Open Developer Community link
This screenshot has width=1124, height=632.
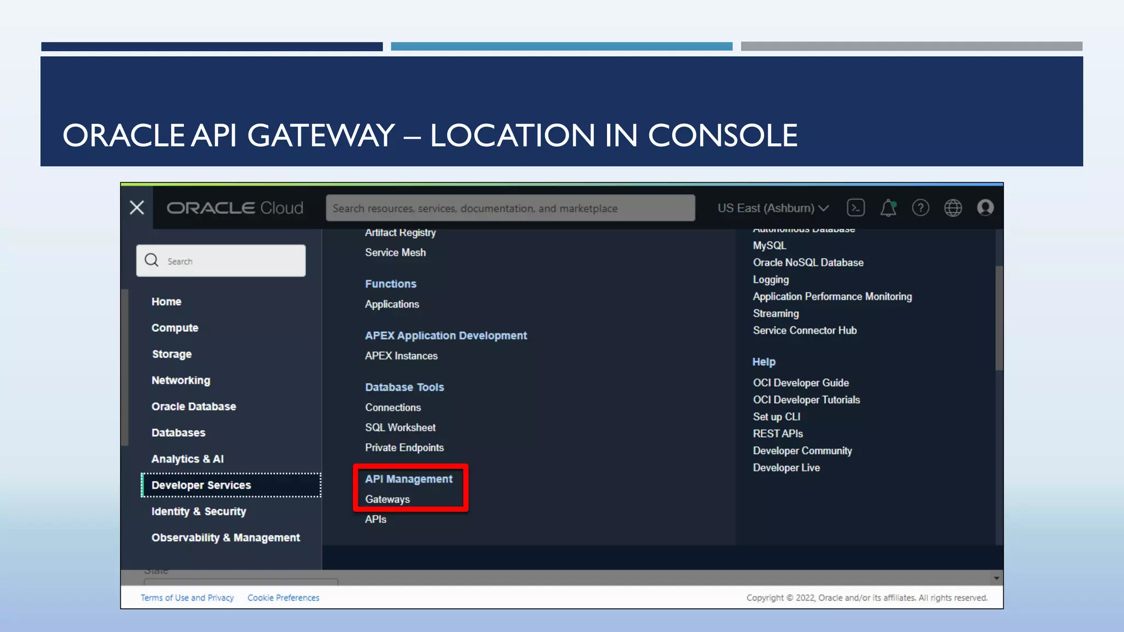[802, 451]
